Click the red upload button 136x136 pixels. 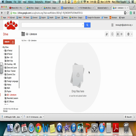click(x=13, y=42)
